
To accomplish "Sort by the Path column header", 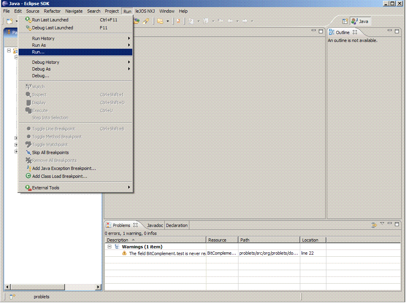I will pos(269,240).
